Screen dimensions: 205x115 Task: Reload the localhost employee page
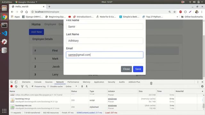(22, 12)
